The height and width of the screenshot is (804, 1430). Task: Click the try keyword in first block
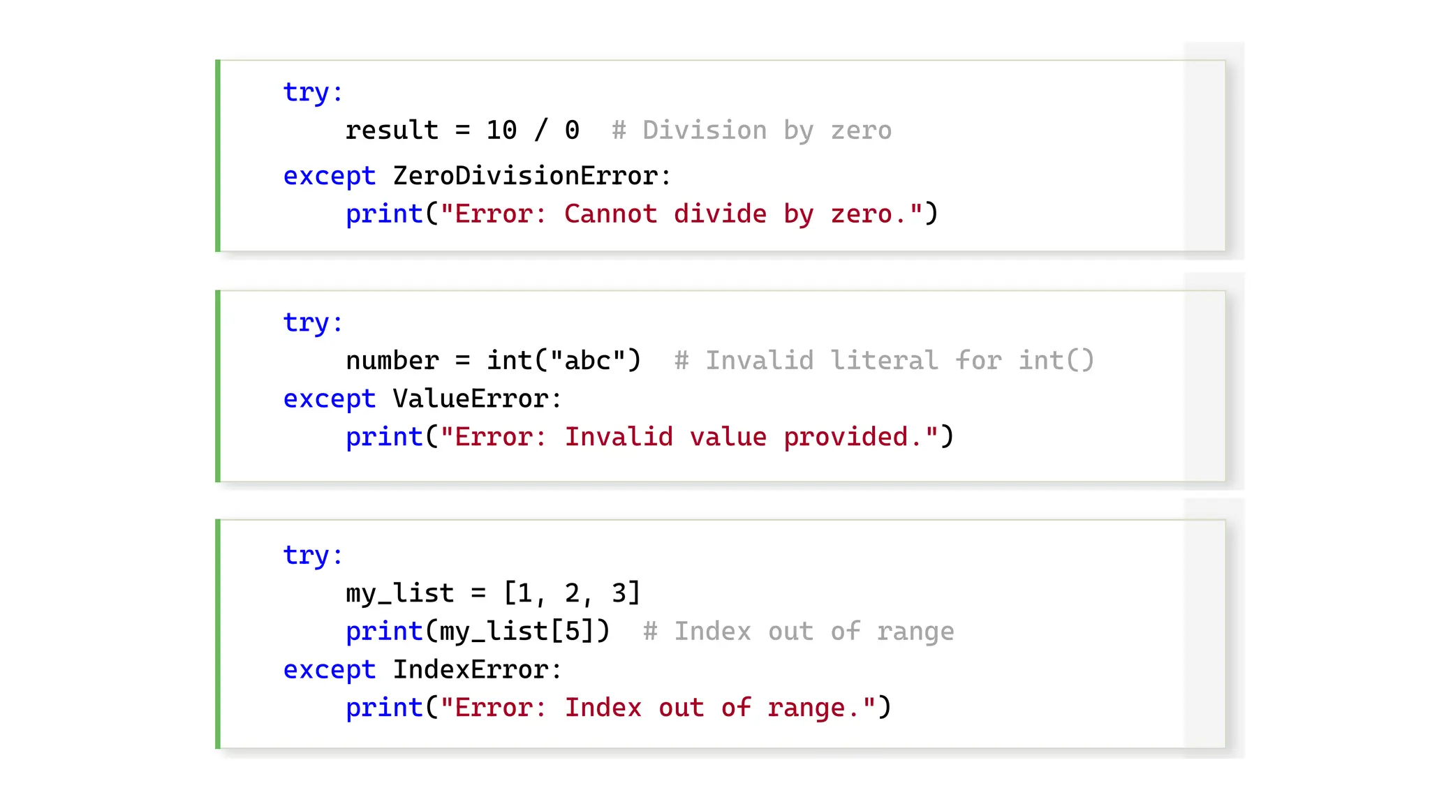tap(306, 92)
